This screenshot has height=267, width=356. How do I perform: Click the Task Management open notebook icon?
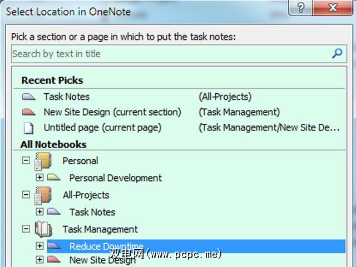pyautogui.click(x=44, y=229)
